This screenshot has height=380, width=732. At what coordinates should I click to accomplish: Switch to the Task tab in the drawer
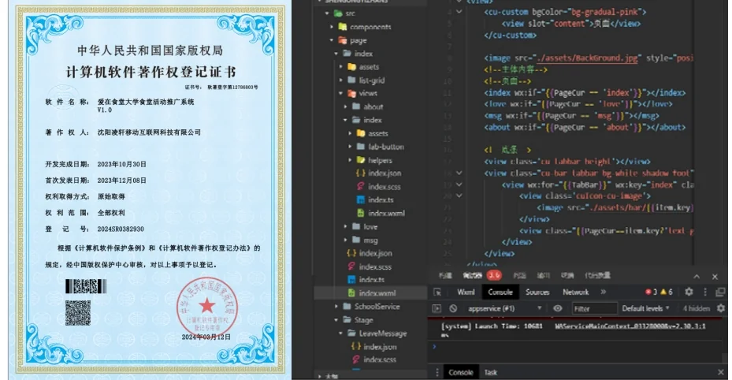coord(491,372)
